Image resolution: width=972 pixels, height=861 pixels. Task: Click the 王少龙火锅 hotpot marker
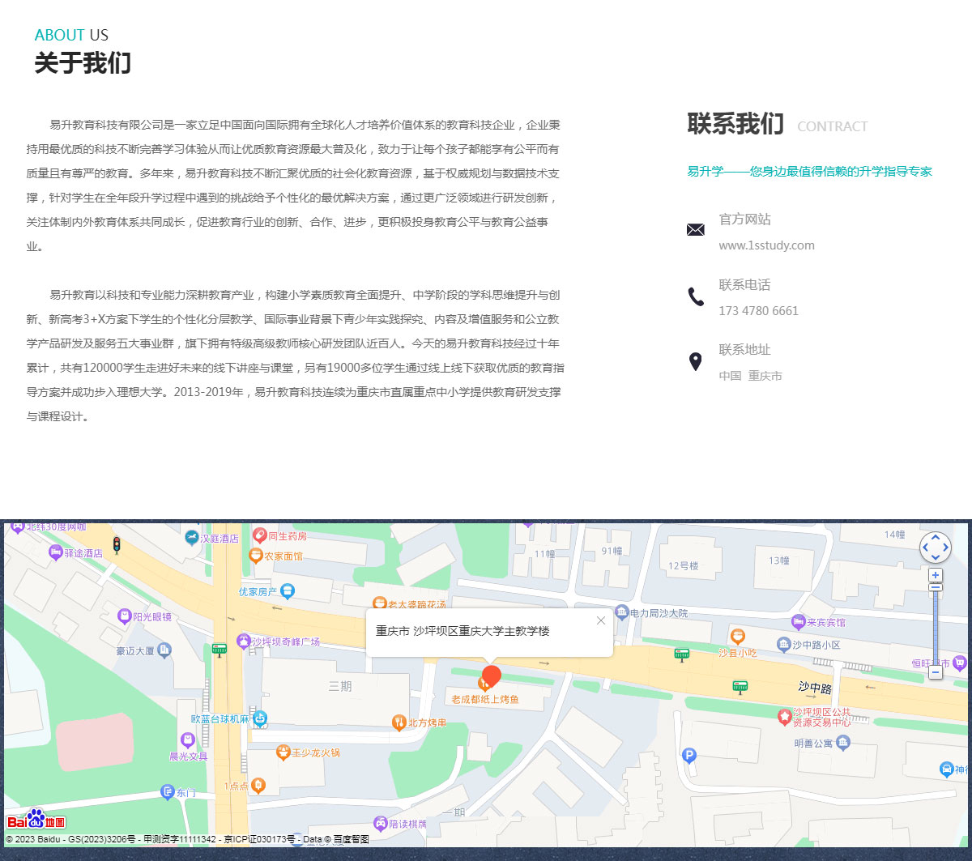tap(283, 752)
